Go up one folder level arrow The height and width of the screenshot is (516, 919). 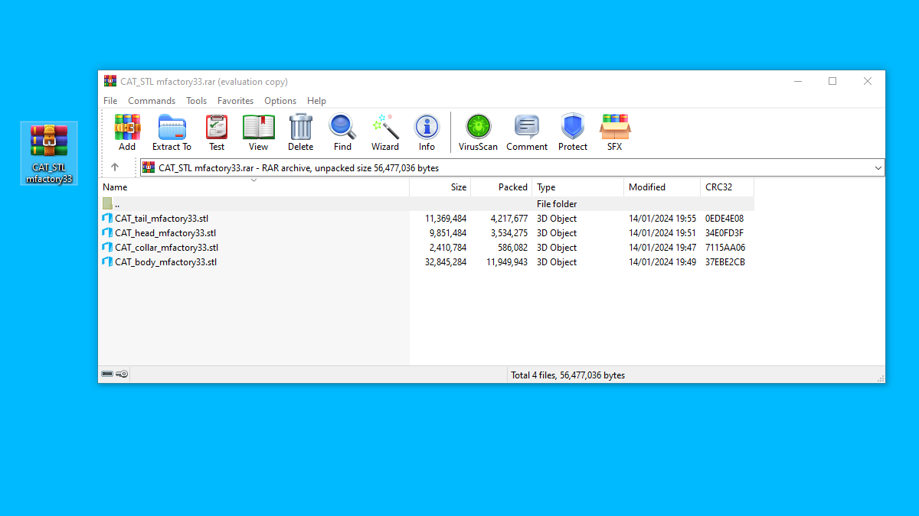pos(115,167)
